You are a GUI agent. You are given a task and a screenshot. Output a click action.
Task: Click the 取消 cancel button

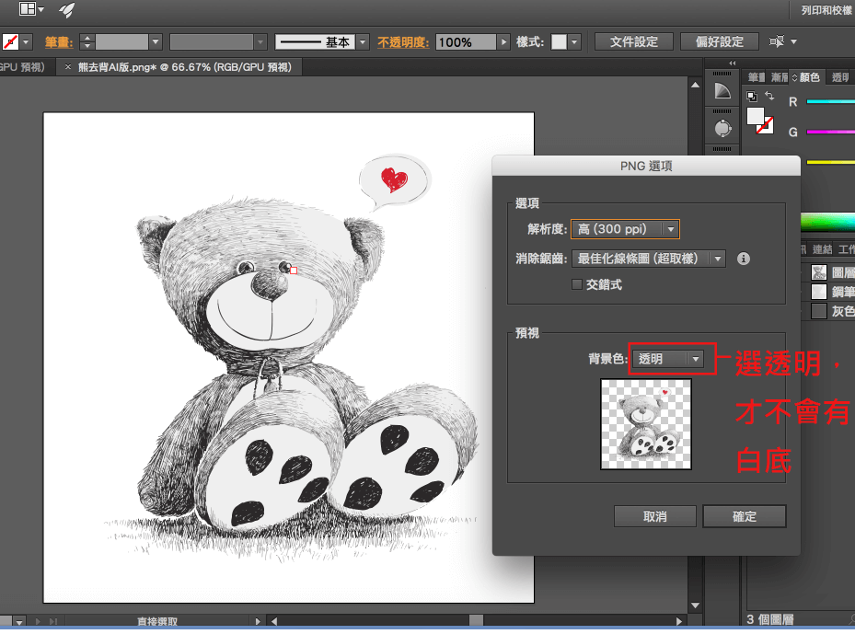[x=654, y=516]
